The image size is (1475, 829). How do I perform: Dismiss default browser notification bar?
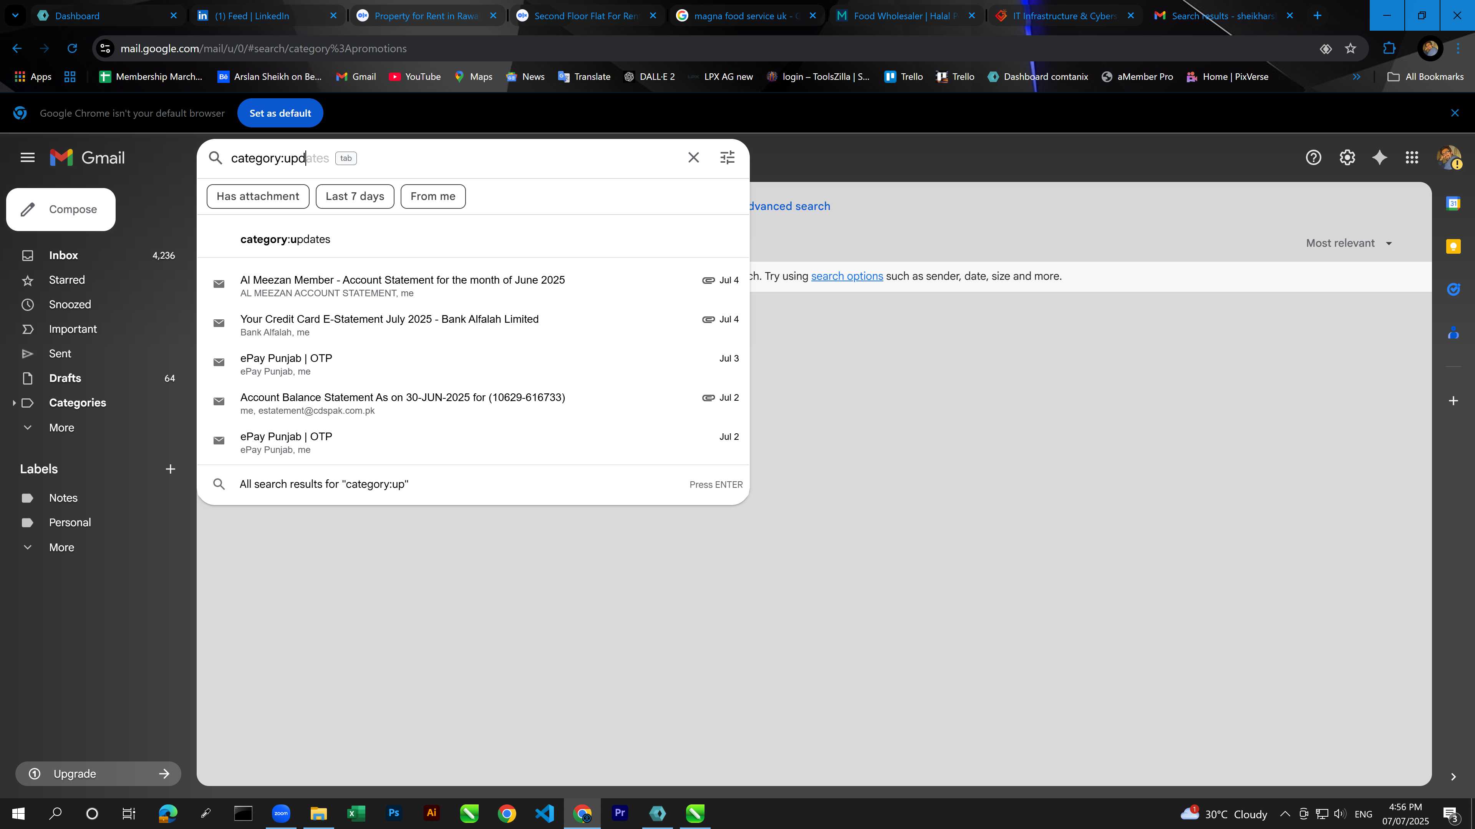click(x=1455, y=113)
